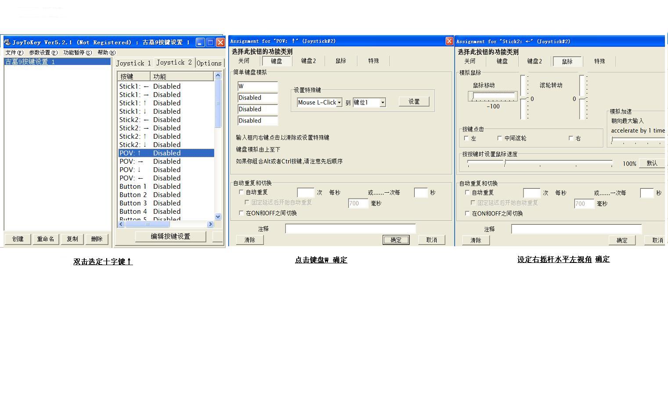Screen dimensions: 668x417
Task: Click left arrow of horizontal list scrollbar
Action: tap(121, 224)
